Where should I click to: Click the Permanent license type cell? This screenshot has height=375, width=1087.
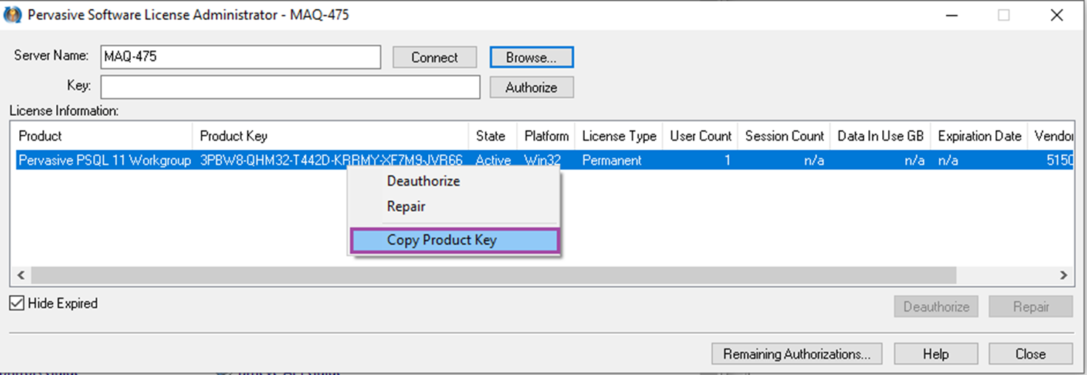[612, 160]
